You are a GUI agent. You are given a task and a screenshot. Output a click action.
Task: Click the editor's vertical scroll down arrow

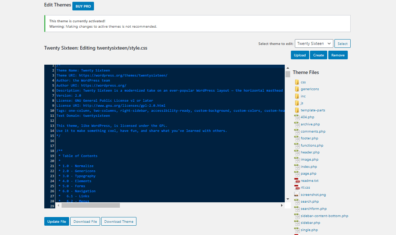pos(288,199)
